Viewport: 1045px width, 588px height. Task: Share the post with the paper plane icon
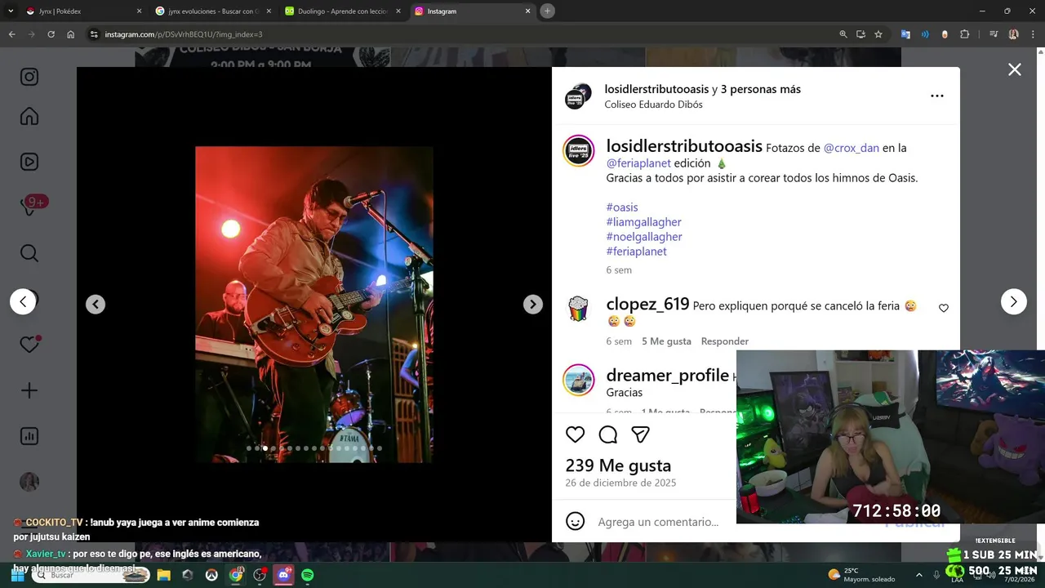click(641, 434)
